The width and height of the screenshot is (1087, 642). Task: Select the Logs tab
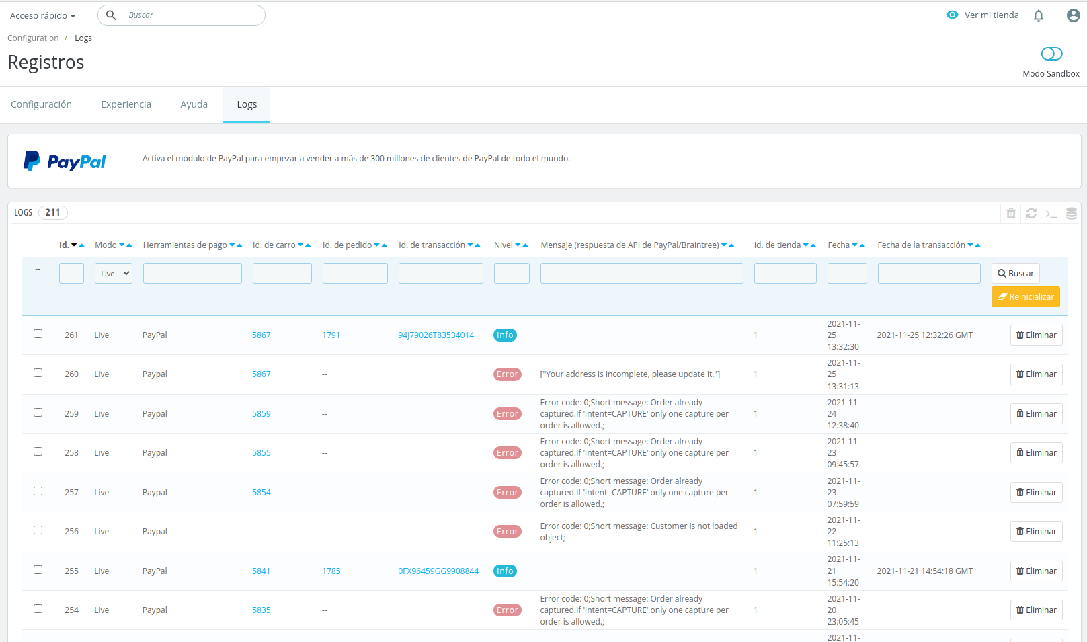[x=247, y=104]
